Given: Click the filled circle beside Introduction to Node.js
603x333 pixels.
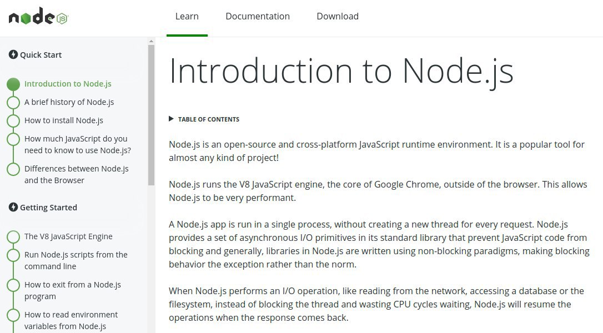Looking at the screenshot, I should [13, 84].
